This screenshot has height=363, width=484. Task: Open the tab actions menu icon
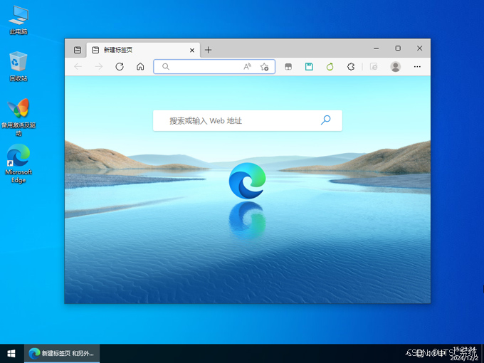point(78,50)
